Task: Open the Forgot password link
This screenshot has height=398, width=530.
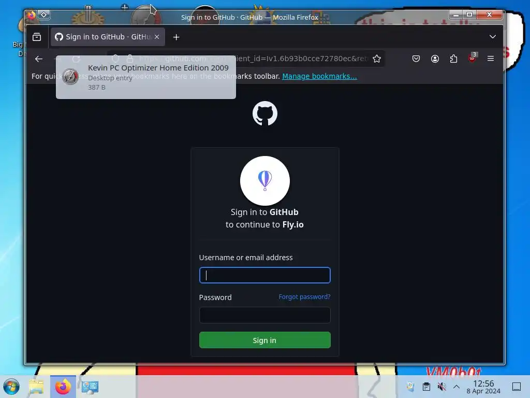Action: click(304, 297)
